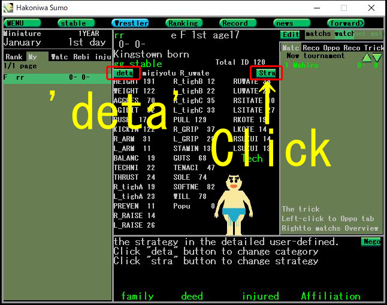Advance time with the forward> button
This screenshot has width=387, height=305.
pyautogui.click(x=346, y=23)
